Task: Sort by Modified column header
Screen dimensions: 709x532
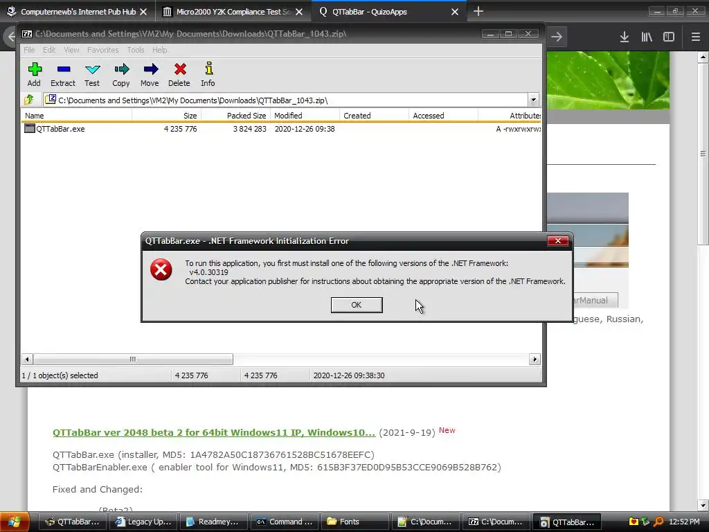Action: click(x=305, y=116)
